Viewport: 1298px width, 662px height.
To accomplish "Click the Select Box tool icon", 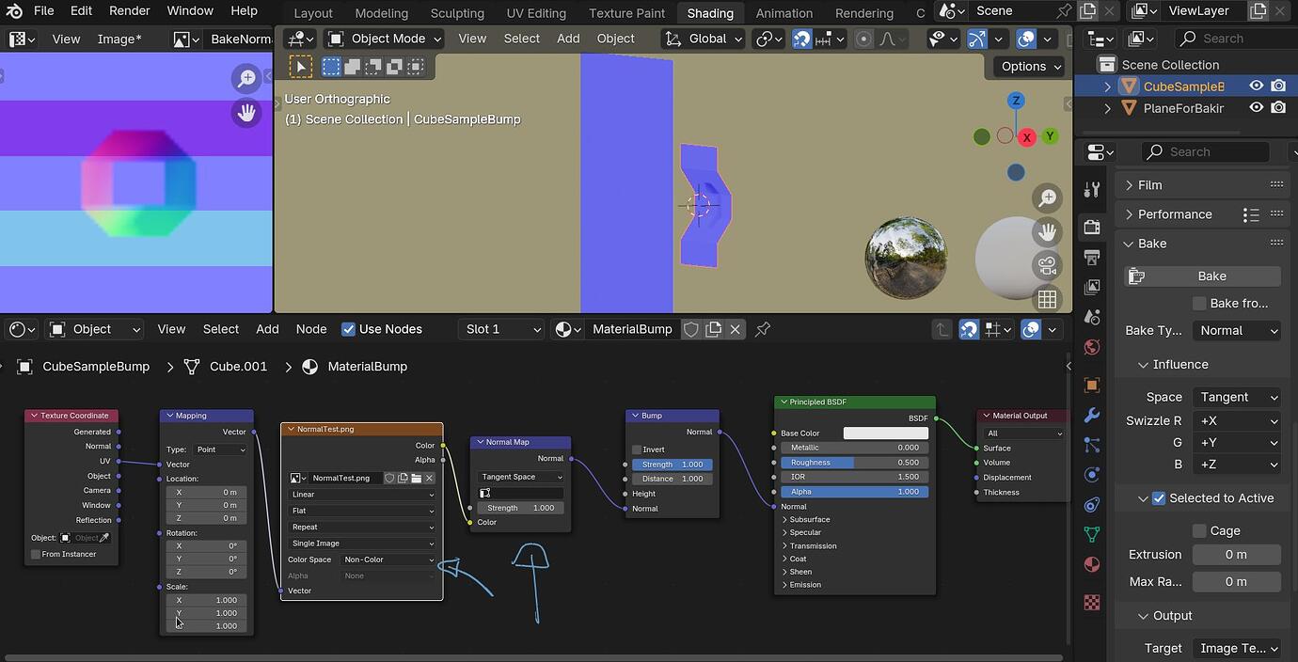I will click(331, 67).
